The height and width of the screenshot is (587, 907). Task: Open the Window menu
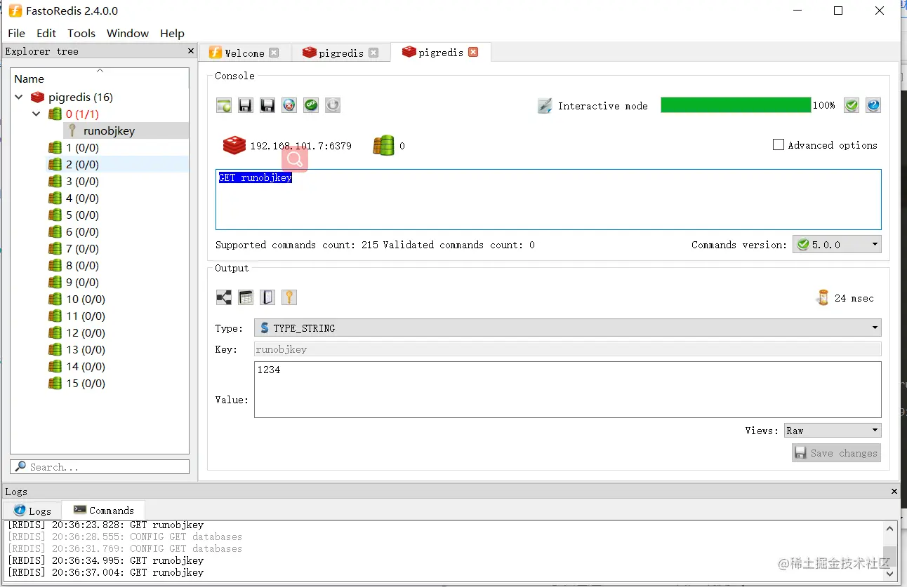(128, 33)
